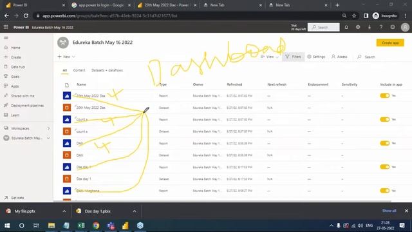Click the header Search box
Viewport: 412px width, 232px height.
coord(323,27)
